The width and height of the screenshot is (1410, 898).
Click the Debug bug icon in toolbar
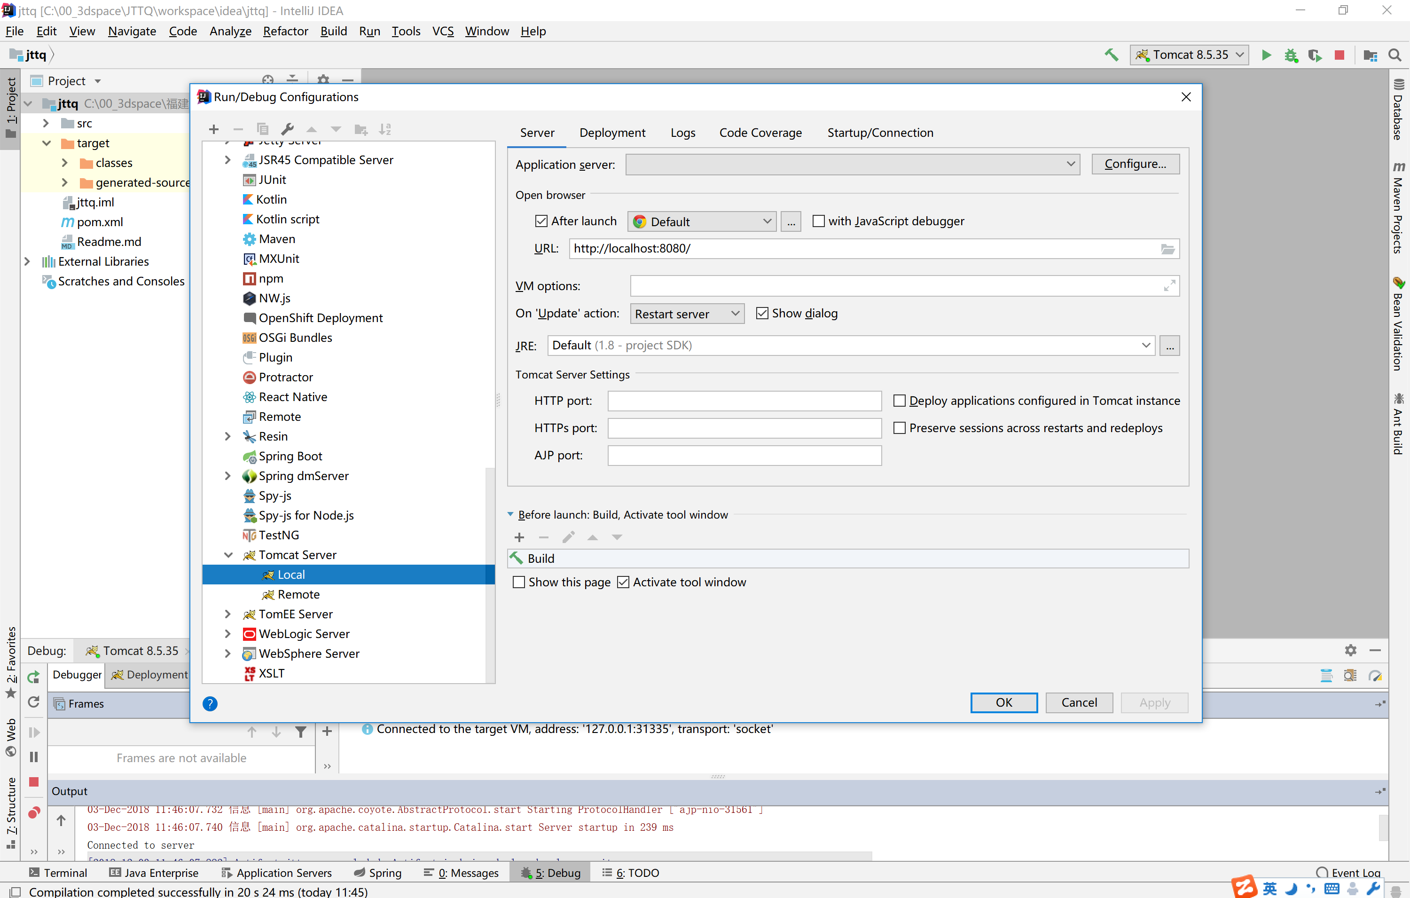(x=1291, y=55)
